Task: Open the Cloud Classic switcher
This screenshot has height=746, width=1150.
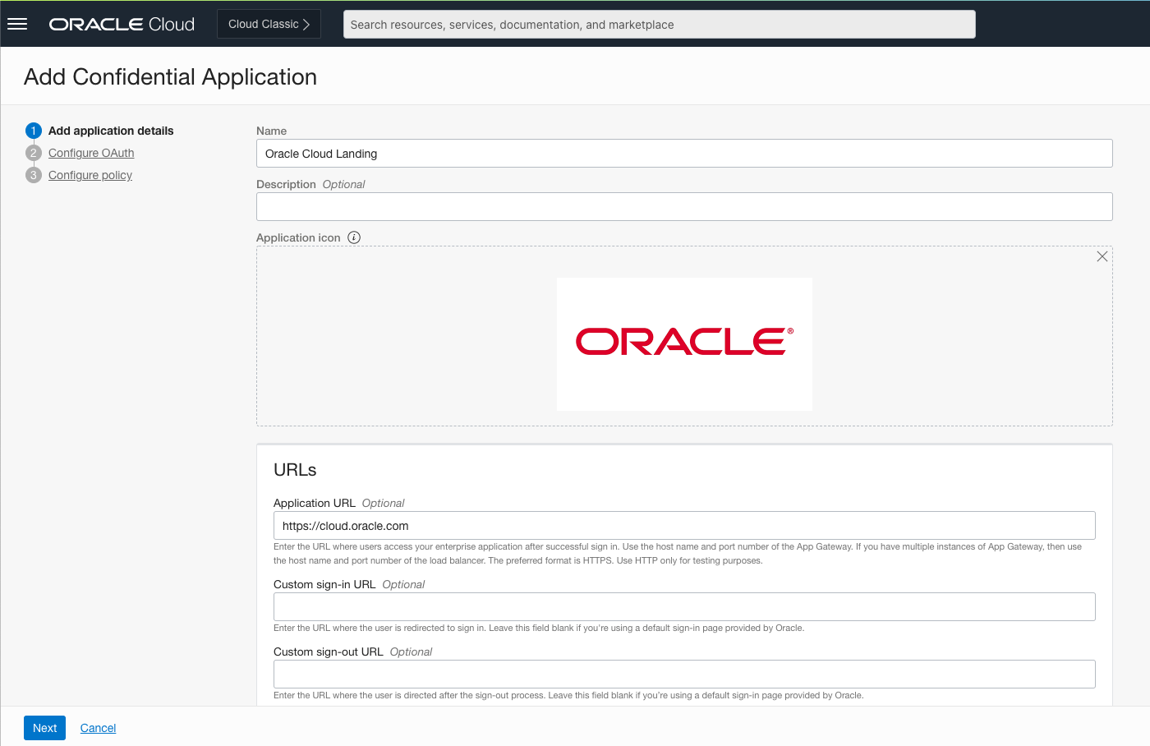Action: point(269,24)
